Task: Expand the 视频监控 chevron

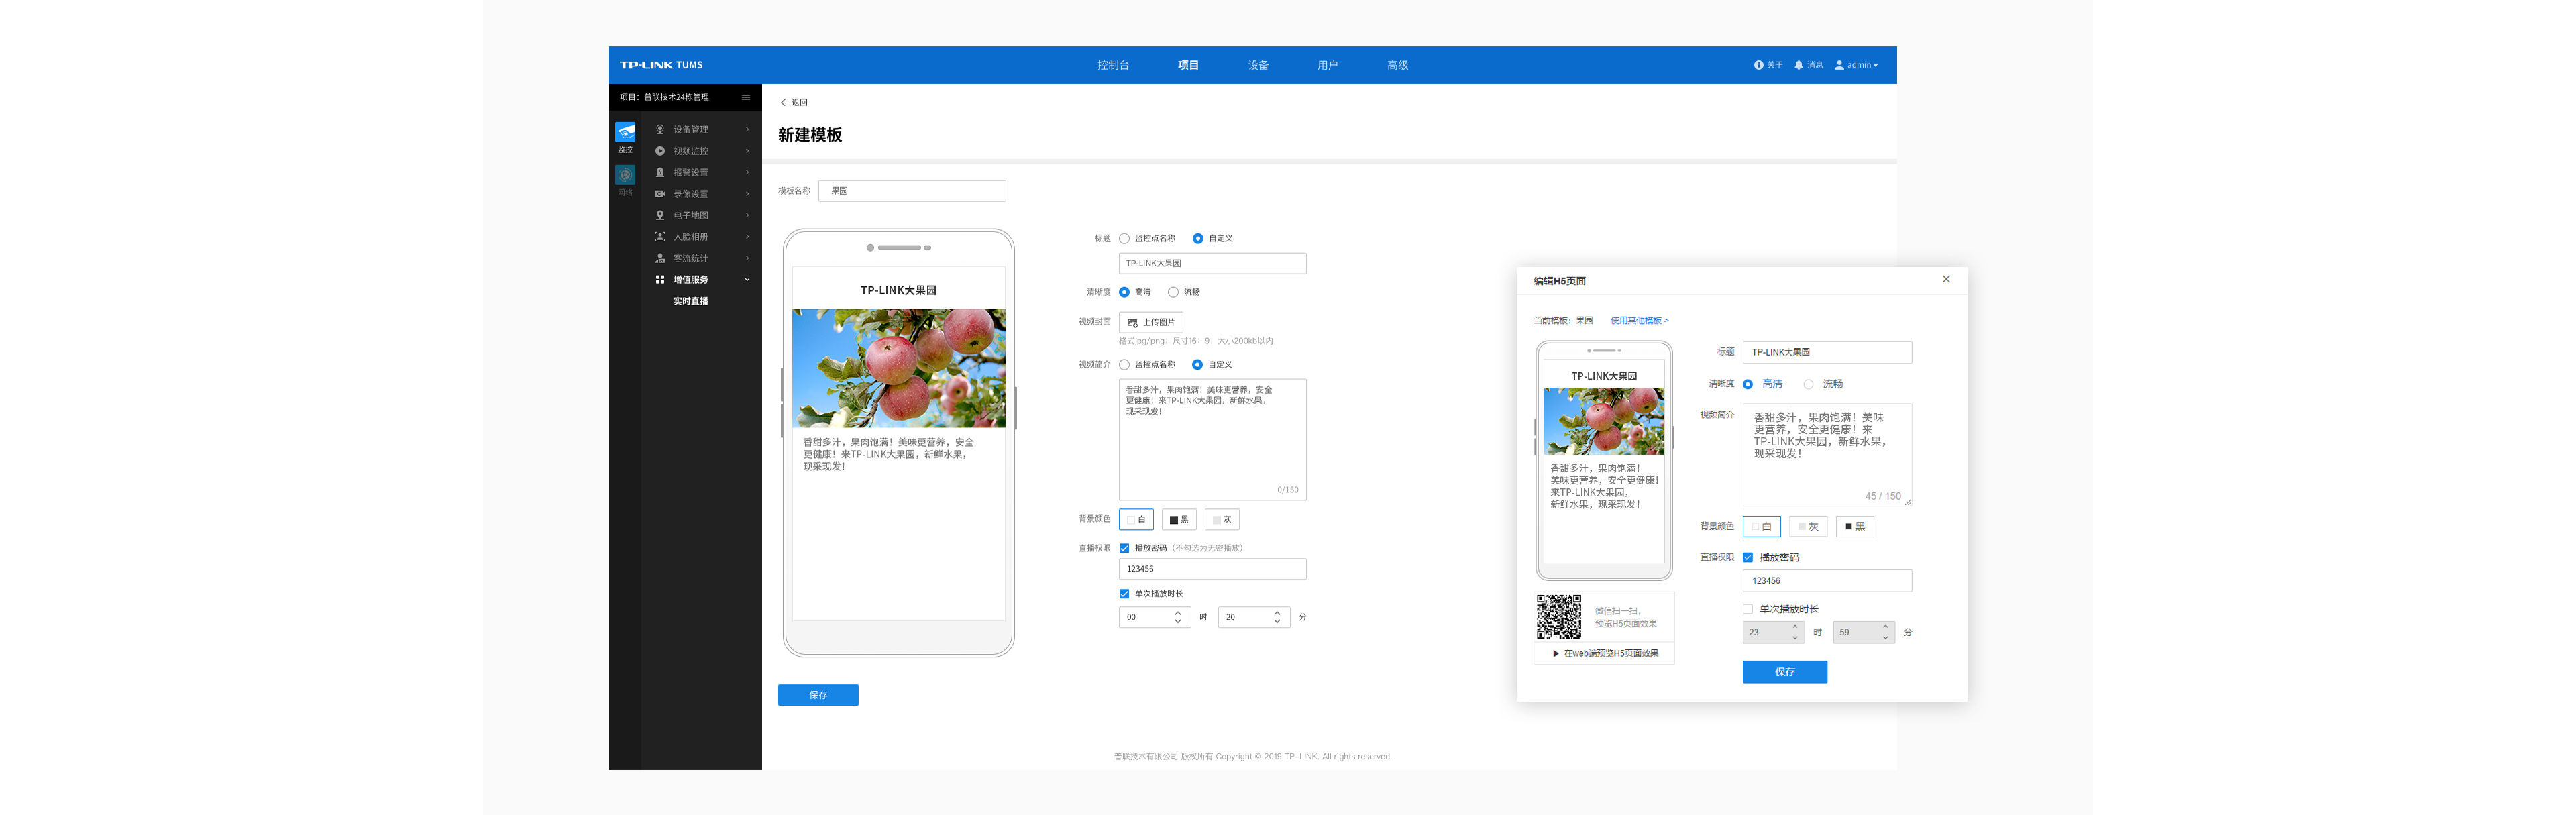Action: click(747, 151)
